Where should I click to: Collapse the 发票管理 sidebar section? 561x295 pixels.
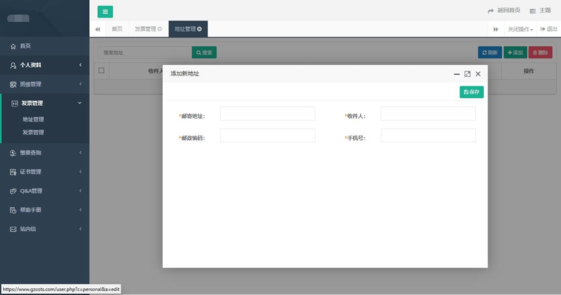click(x=44, y=103)
